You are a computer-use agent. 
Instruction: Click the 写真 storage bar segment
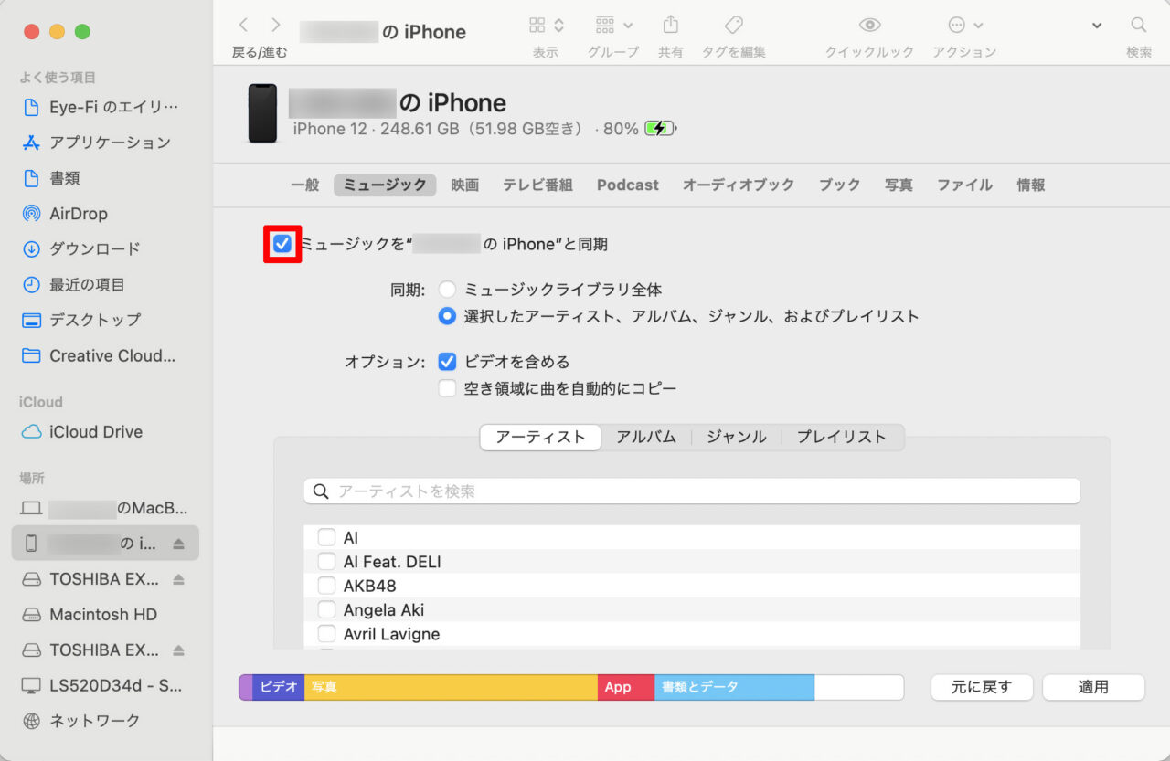click(x=451, y=687)
